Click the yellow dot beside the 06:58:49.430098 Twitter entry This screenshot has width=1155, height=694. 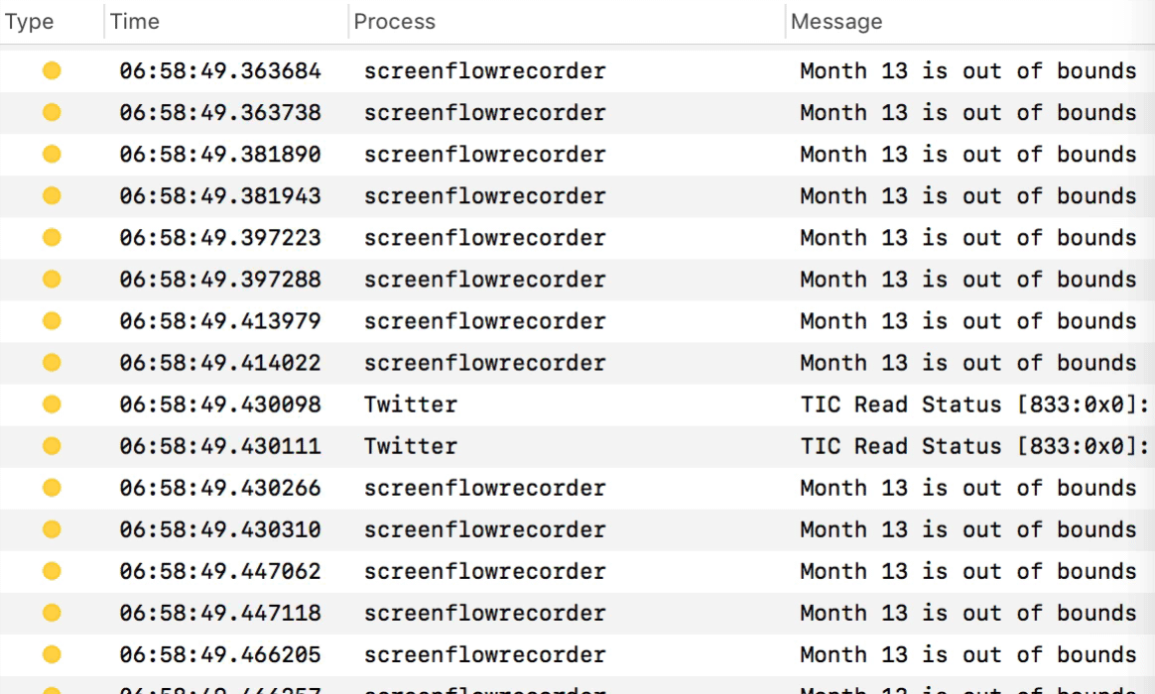point(52,405)
